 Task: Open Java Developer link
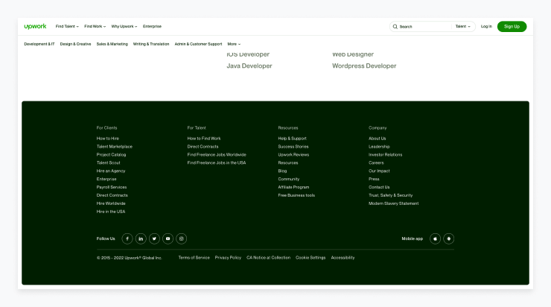pos(249,66)
